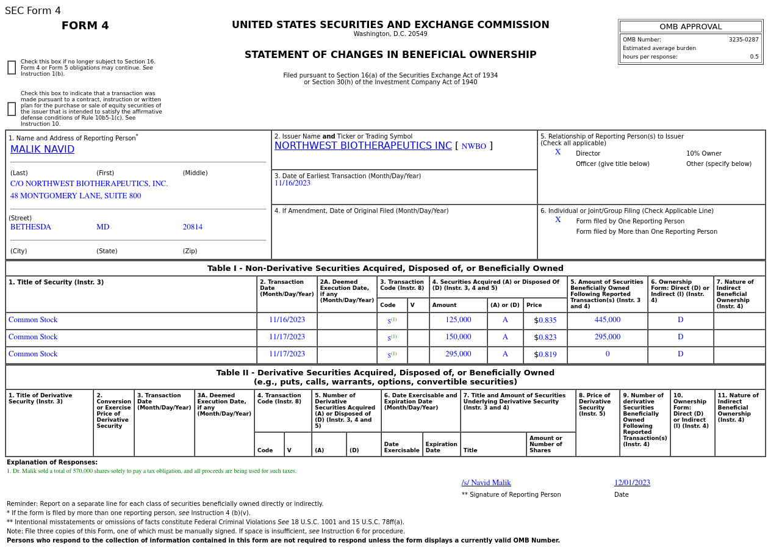The image size is (771, 559).
Task: Click the OMB Number 3235-0287 value
Action: point(744,40)
